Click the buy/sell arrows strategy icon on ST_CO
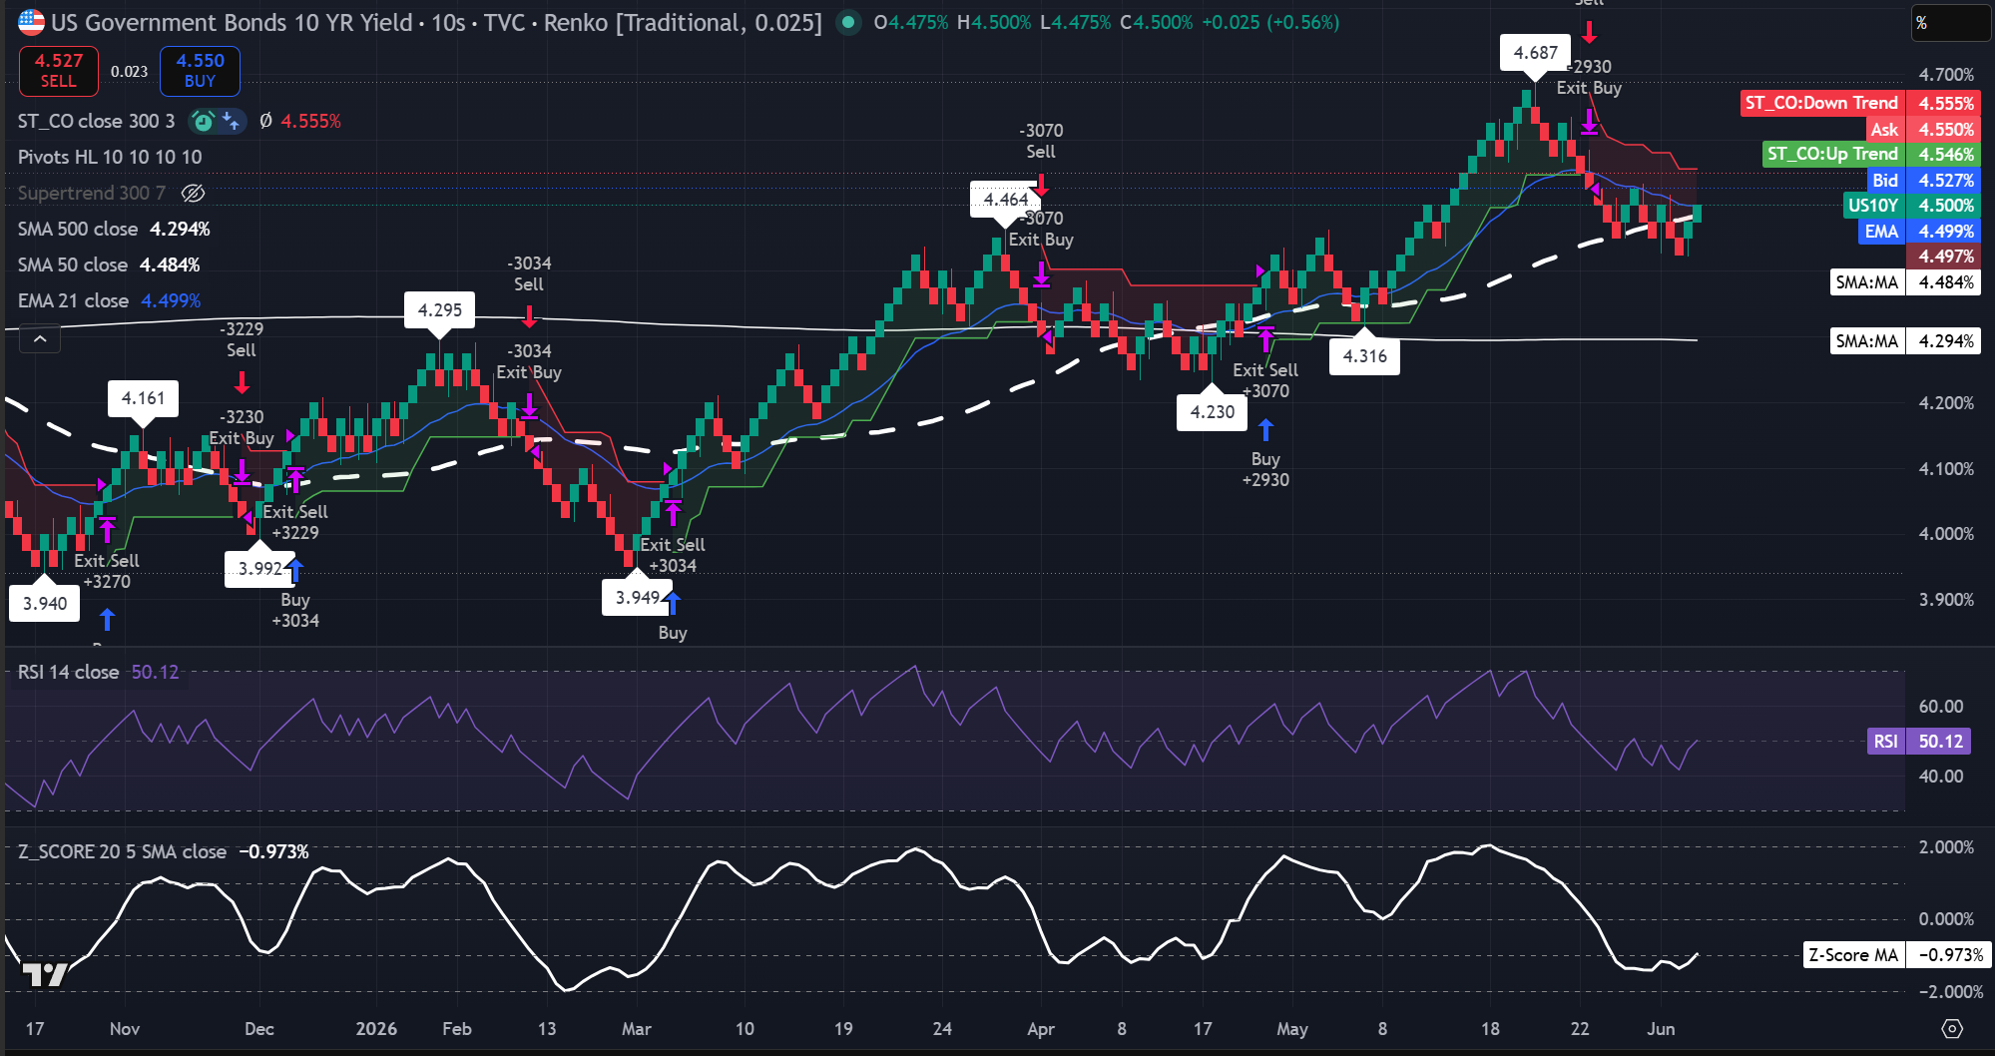The image size is (1995, 1056). [232, 122]
